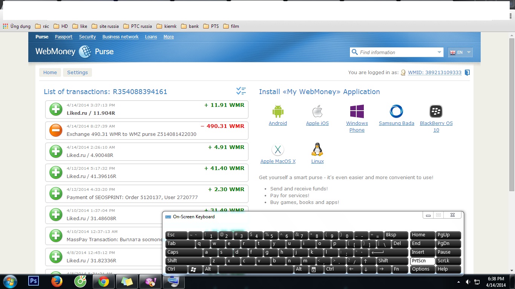The image size is (515, 289).
Task: Click the green plus on the 11.91 WMR transaction
Action: [x=56, y=110]
